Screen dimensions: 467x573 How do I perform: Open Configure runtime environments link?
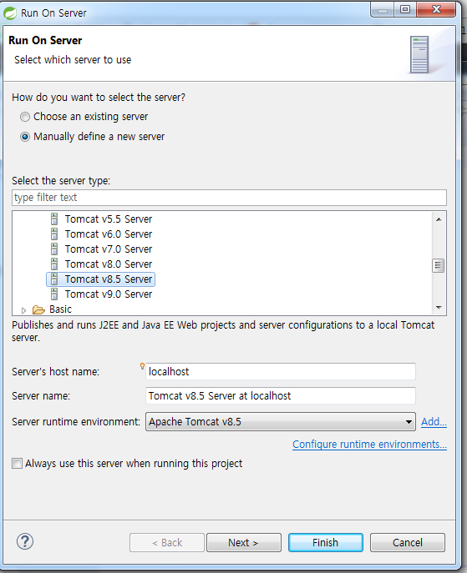click(369, 445)
